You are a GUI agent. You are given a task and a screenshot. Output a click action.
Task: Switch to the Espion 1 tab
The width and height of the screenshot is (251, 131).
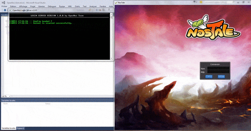tap(21, 128)
